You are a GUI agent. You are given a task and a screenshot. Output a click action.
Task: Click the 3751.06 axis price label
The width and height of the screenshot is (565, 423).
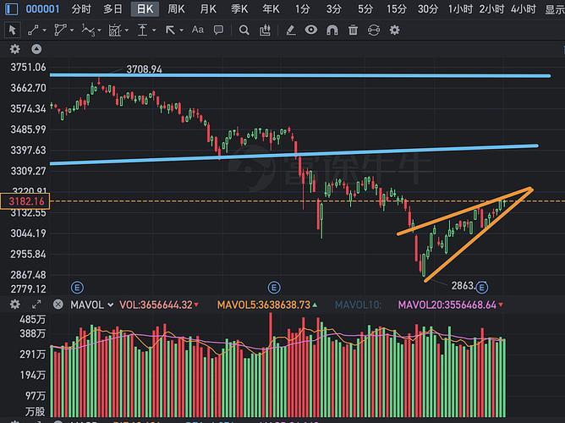pyautogui.click(x=28, y=67)
